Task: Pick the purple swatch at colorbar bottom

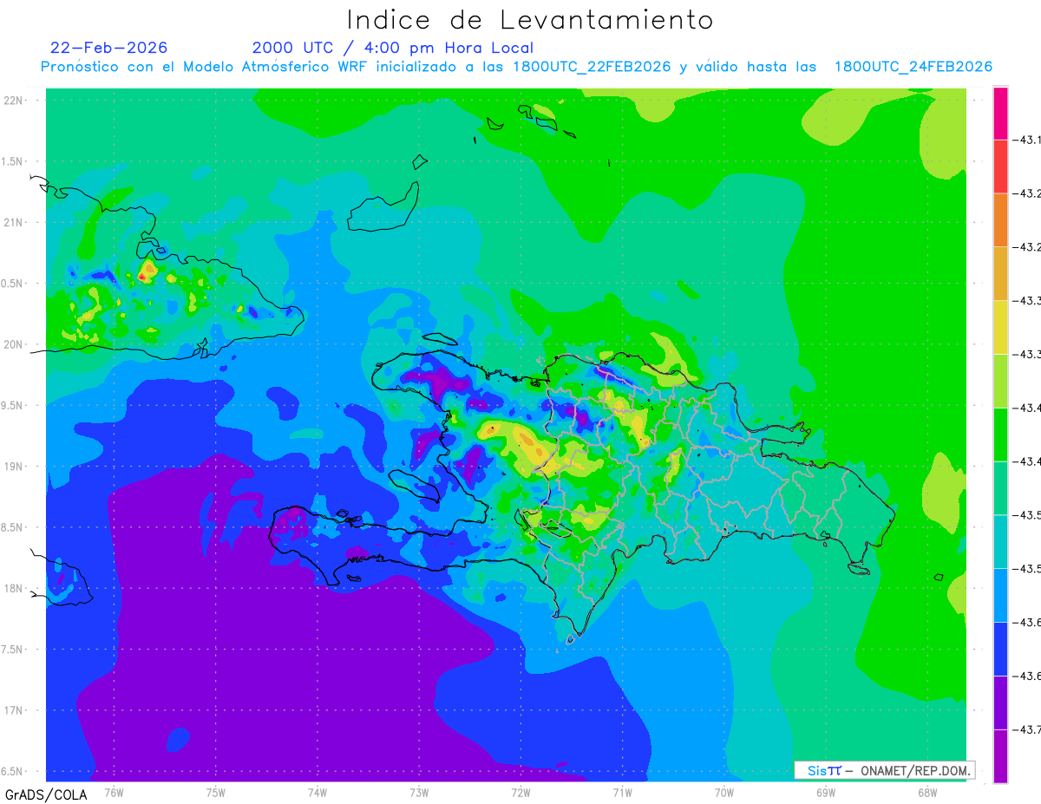Action: [x=1000, y=755]
